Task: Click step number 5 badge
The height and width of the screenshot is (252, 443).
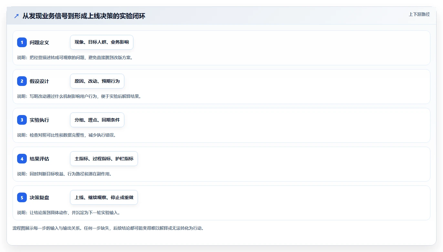Action: pos(22,197)
